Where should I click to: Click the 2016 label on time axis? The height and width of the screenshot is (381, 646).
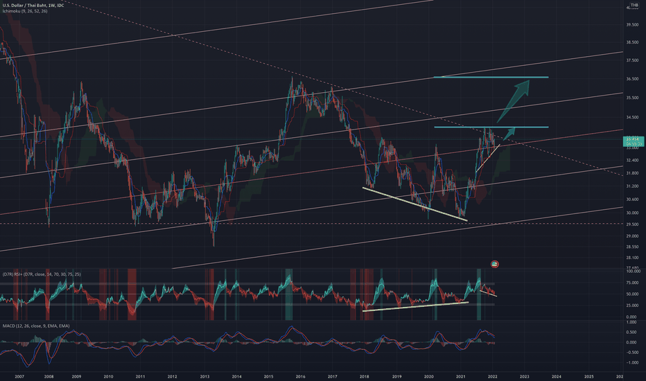300,376
